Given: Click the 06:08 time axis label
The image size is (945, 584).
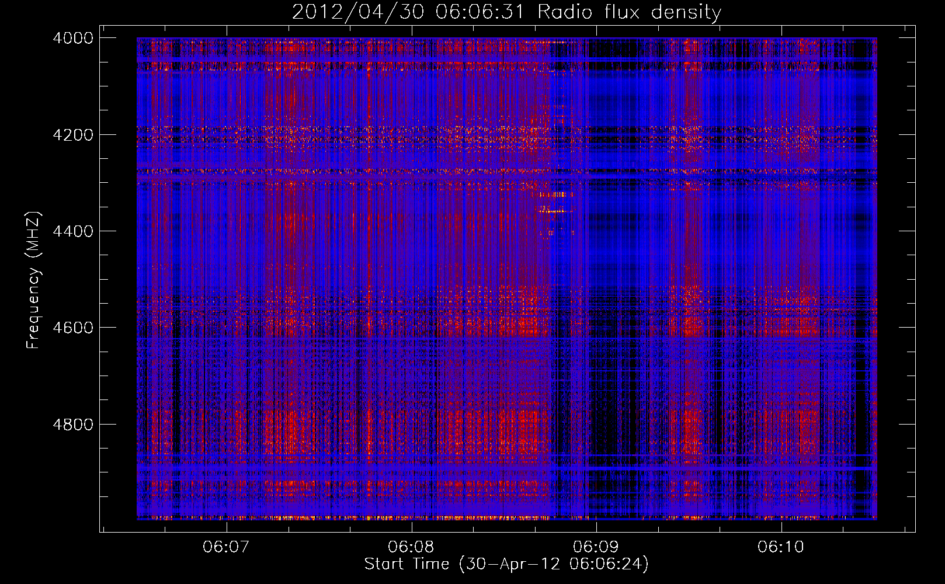Looking at the screenshot, I should 411,547.
